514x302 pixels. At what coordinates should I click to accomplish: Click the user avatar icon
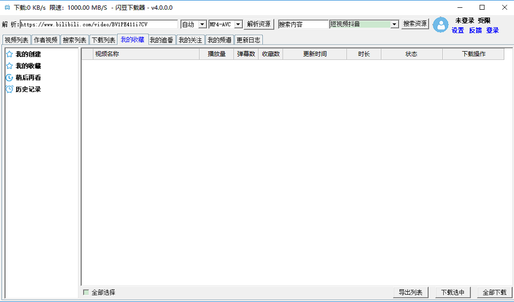coord(440,25)
